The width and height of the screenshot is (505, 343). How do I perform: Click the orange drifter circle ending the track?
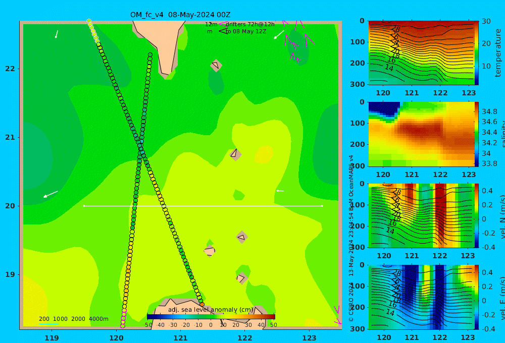point(202,304)
